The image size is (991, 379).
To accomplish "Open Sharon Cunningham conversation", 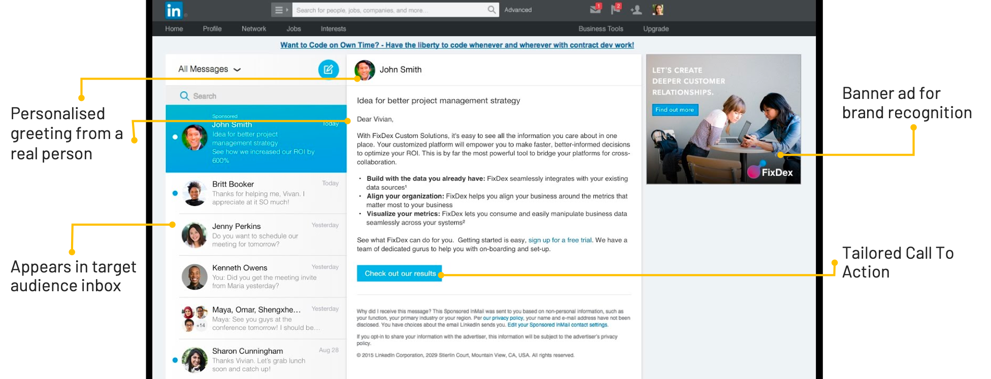I will click(x=256, y=360).
